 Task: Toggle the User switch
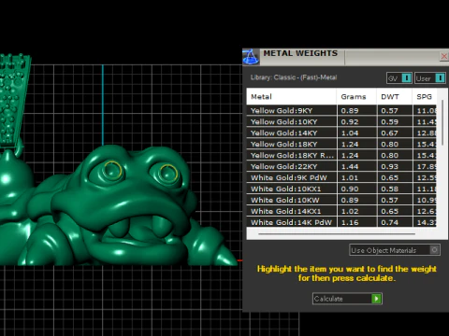430,78
